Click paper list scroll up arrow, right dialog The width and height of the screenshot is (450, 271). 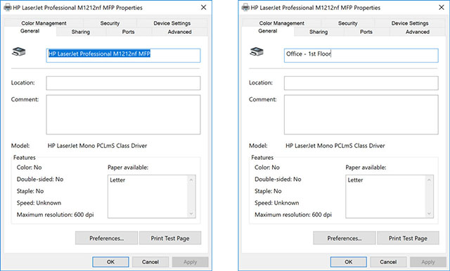coord(429,180)
